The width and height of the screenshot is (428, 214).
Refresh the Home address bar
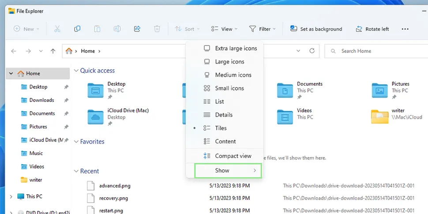coord(312,51)
